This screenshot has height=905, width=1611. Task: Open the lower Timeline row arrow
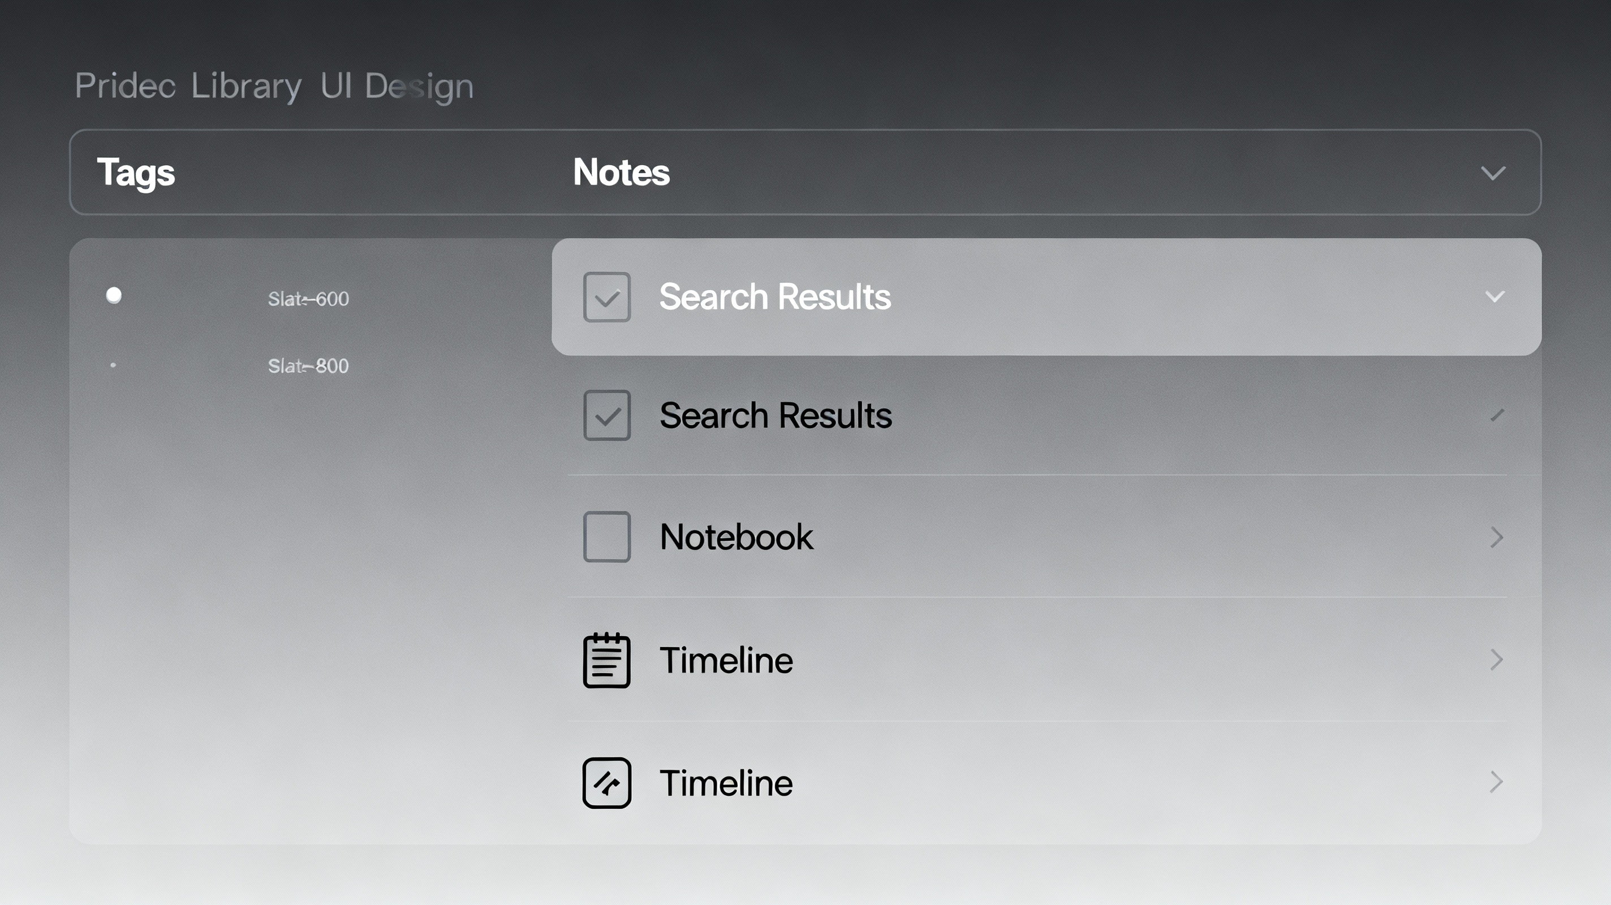point(1496,782)
